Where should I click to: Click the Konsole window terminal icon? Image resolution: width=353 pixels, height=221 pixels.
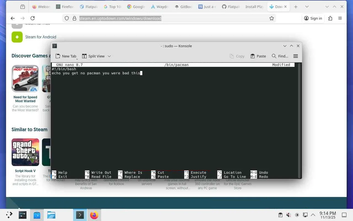point(55,46)
